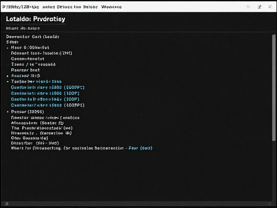Click the vertical scrollbar thumb on the right edge
The image size is (277, 208).
tap(274, 88)
